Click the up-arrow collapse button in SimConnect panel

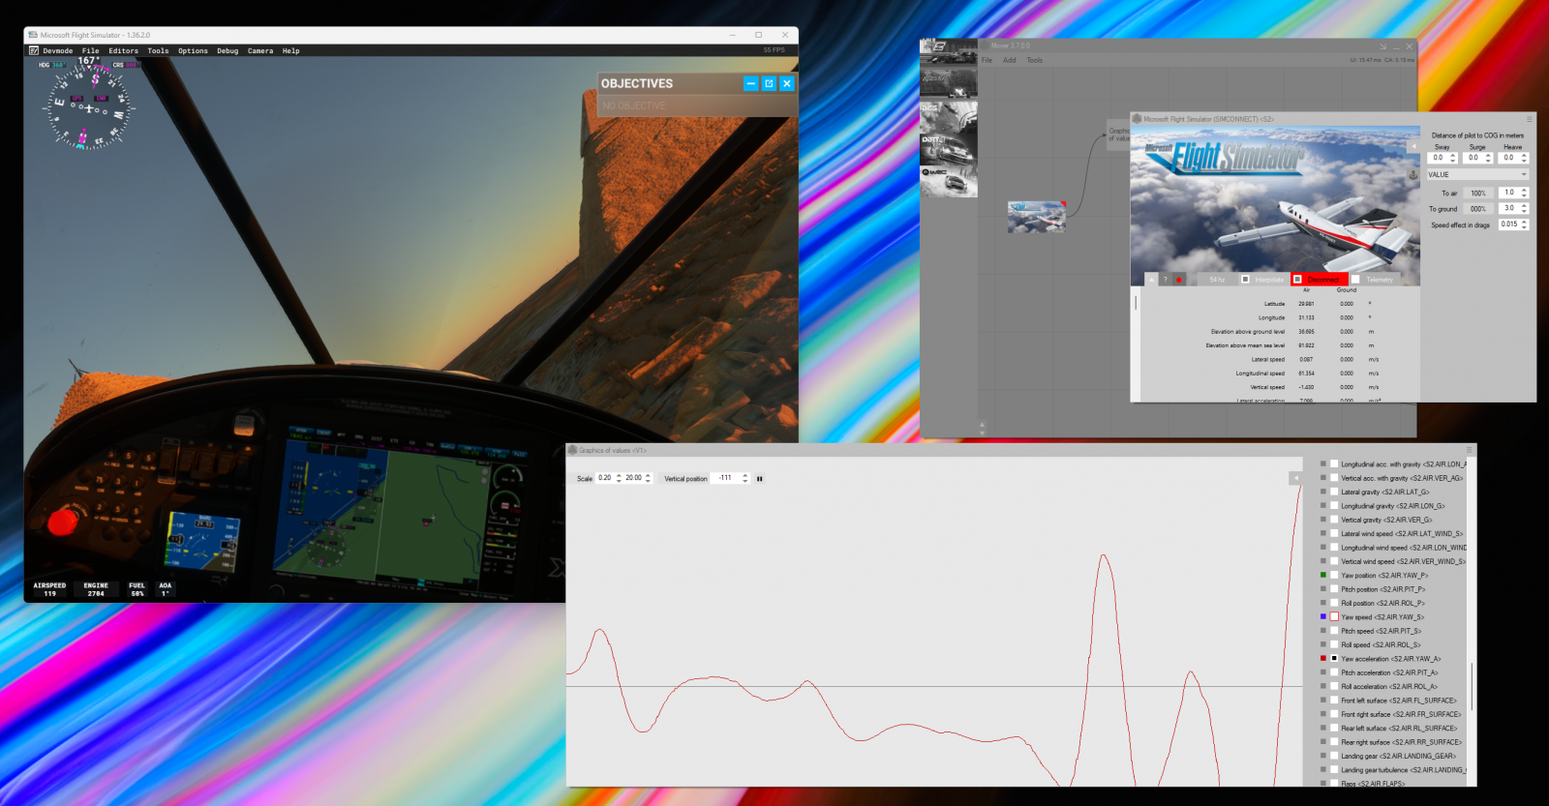tap(1151, 280)
